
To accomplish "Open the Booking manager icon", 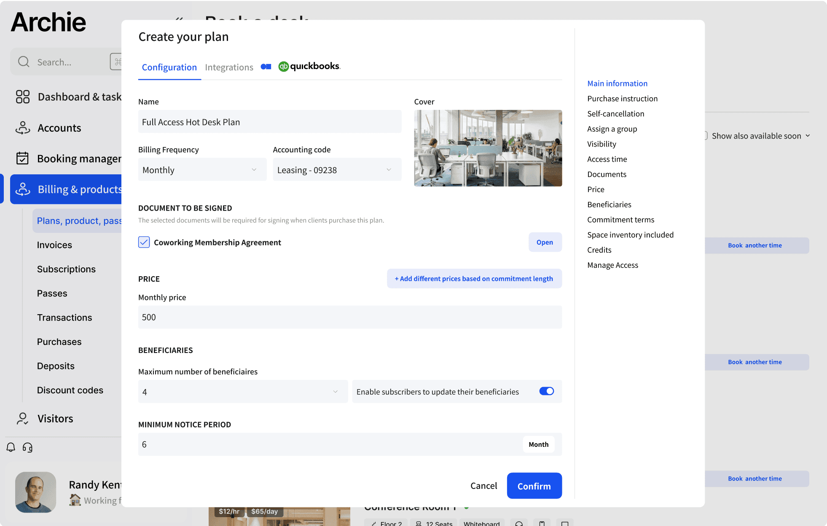I will pos(22,158).
